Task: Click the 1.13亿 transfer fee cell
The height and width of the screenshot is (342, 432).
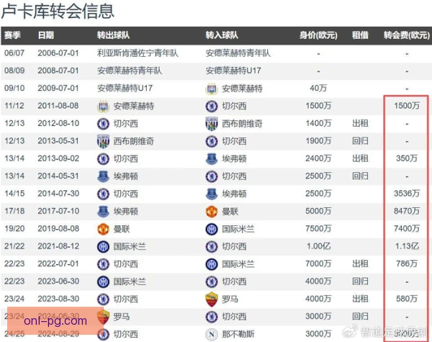Action: tap(407, 246)
